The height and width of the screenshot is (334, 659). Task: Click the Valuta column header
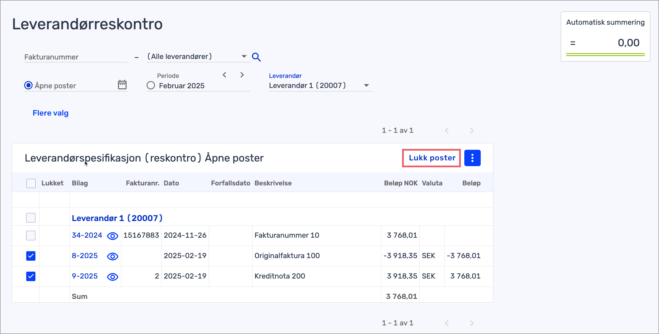click(432, 183)
